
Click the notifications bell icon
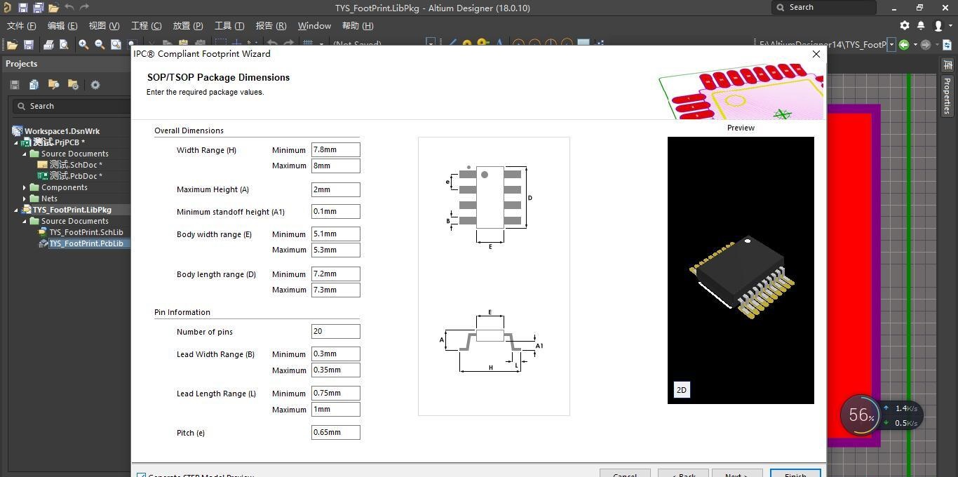(922, 26)
